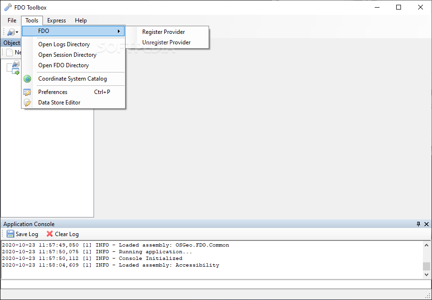Select Open Logs Directory

(x=74, y=44)
